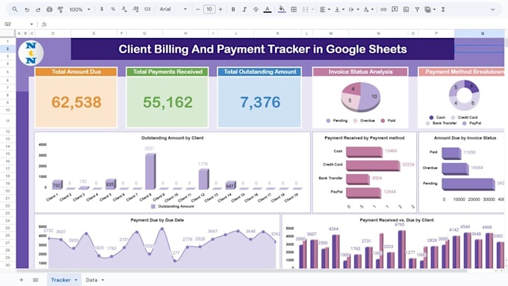This screenshot has width=508, height=286.
Task: Open the Functions sigma icon
Action: (443, 10)
